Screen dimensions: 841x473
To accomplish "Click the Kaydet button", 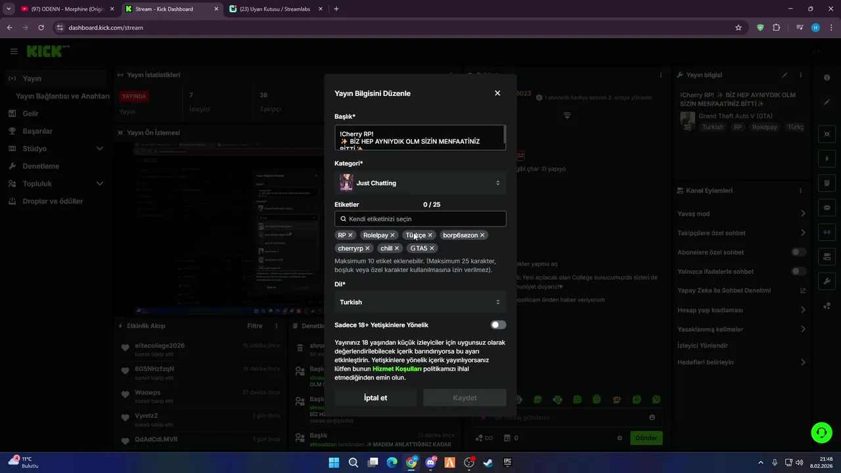I will [465, 397].
